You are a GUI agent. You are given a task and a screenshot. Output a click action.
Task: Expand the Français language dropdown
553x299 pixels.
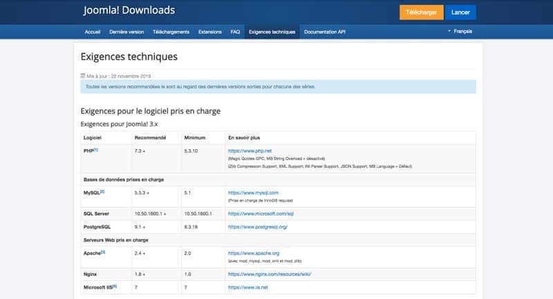click(460, 31)
